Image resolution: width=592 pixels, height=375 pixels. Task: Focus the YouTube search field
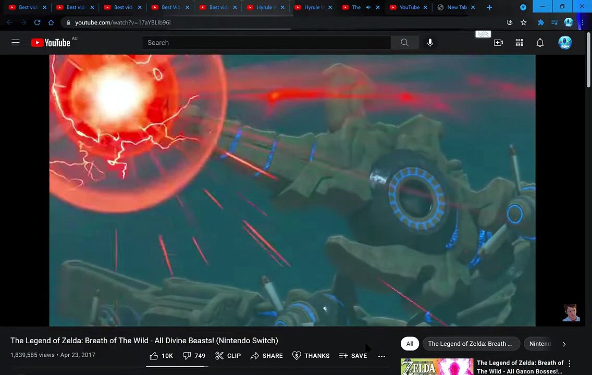point(266,43)
